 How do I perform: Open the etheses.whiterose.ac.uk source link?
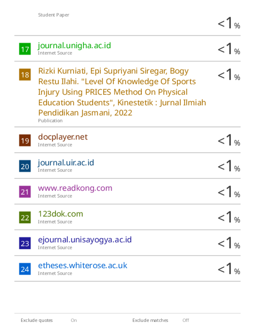pyautogui.click(x=82, y=266)
